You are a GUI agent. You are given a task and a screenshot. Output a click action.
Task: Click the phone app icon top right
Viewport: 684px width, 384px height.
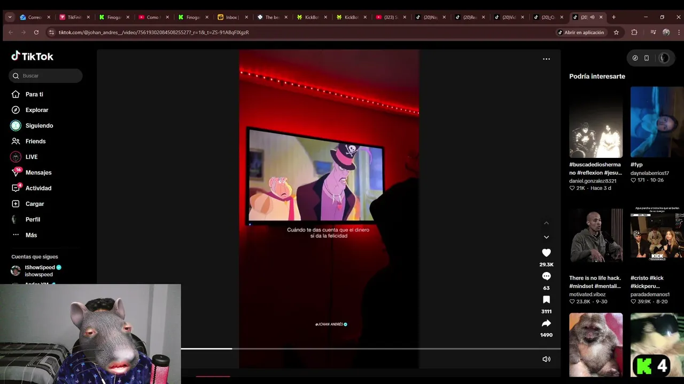(x=647, y=58)
